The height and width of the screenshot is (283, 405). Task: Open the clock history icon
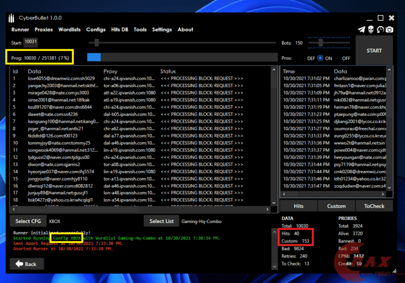point(380,29)
